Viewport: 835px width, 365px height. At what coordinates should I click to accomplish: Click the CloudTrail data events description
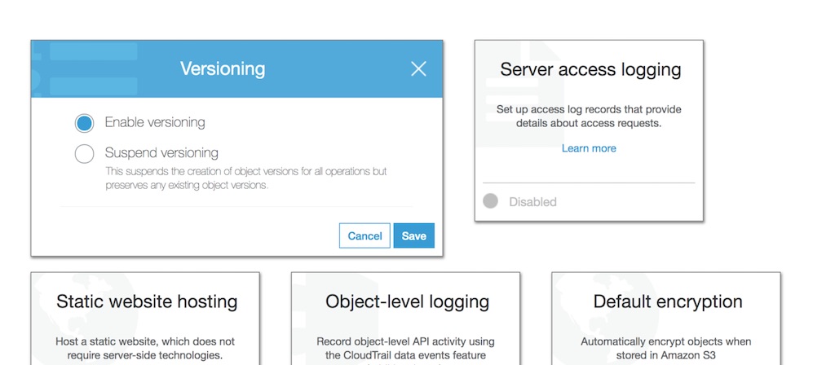pyautogui.click(x=405, y=348)
